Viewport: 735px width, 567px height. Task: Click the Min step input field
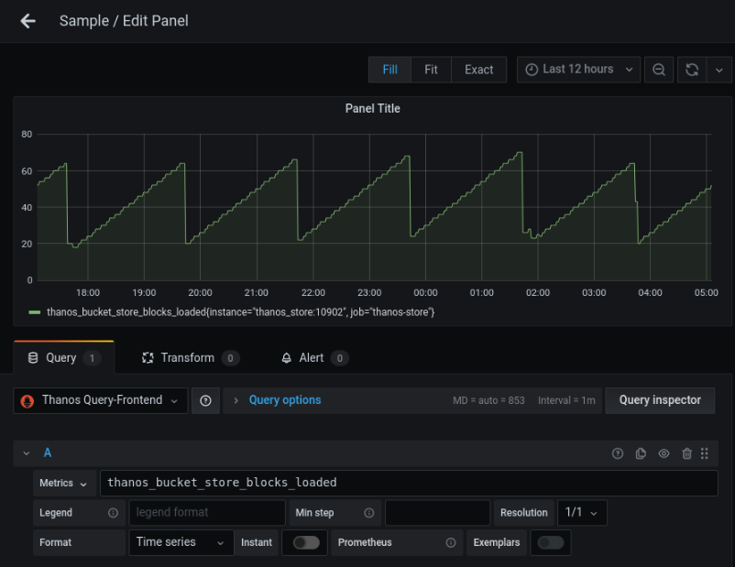[437, 513]
